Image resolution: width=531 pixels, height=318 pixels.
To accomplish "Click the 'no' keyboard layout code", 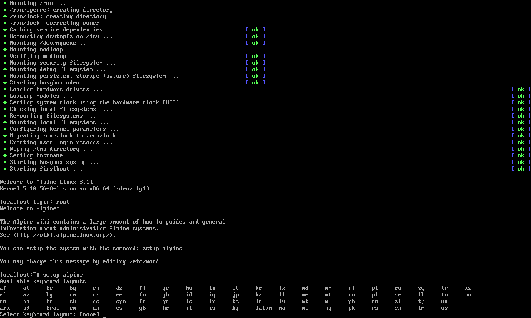I will click(352, 295).
